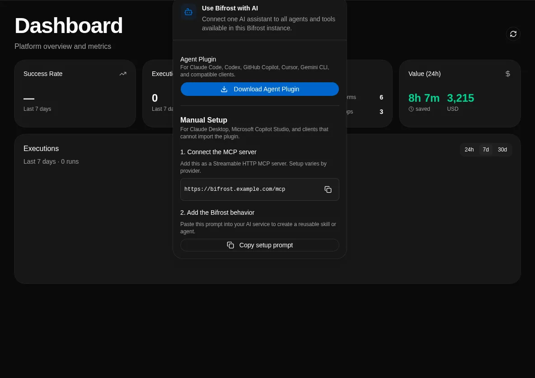Click the Dashboard heading
Screen dimensions: 535x378
pyautogui.click(x=69, y=26)
